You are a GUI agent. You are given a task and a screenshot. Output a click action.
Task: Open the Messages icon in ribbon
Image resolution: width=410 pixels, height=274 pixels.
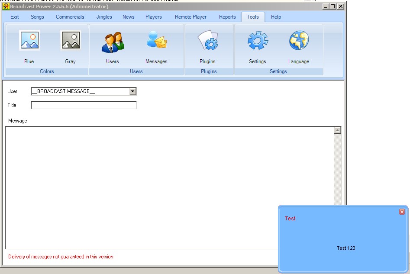click(156, 40)
